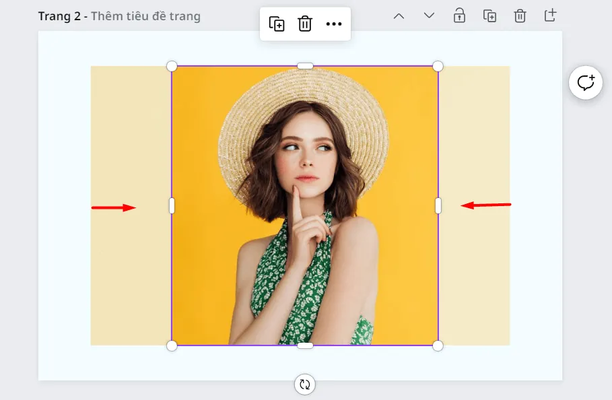Lock page 2 with the padlock icon
Screen dimensions: 612x400
click(x=459, y=16)
